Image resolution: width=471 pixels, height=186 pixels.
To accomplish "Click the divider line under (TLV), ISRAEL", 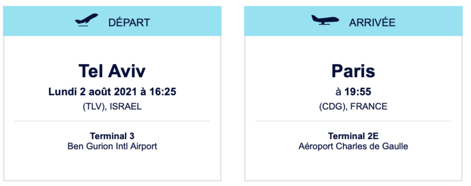I will click(x=112, y=121).
